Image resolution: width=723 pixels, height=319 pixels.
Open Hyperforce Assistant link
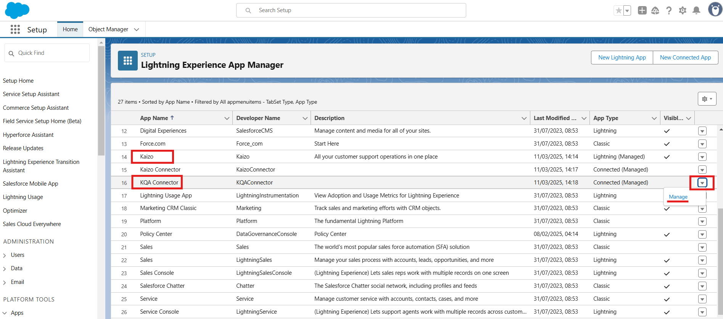tap(28, 135)
